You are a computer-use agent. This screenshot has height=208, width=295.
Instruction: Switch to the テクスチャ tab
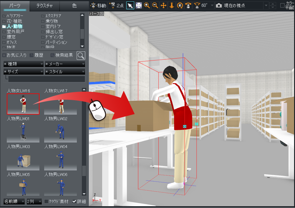[44, 6]
